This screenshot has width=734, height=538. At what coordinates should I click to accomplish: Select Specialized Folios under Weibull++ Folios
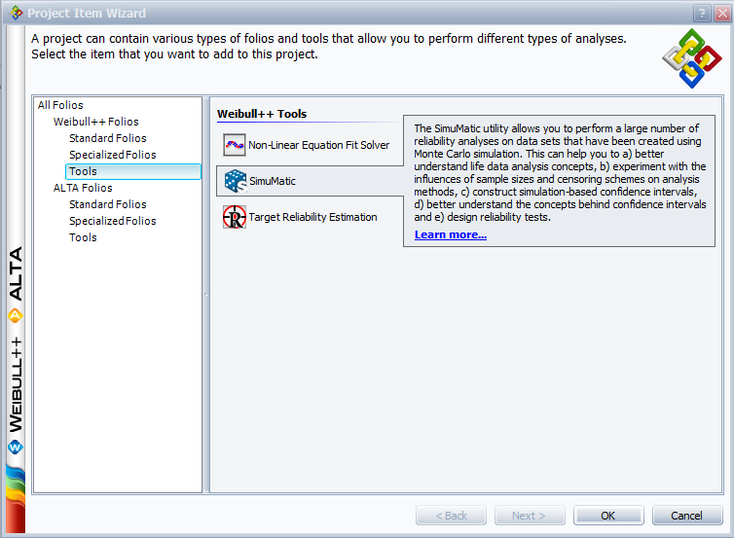tap(112, 155)
